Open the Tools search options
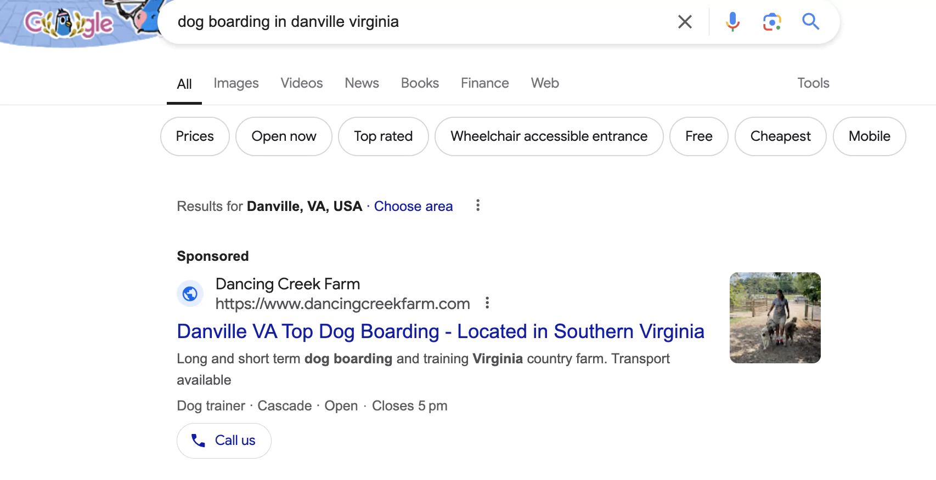 click(x=813, y=83)
